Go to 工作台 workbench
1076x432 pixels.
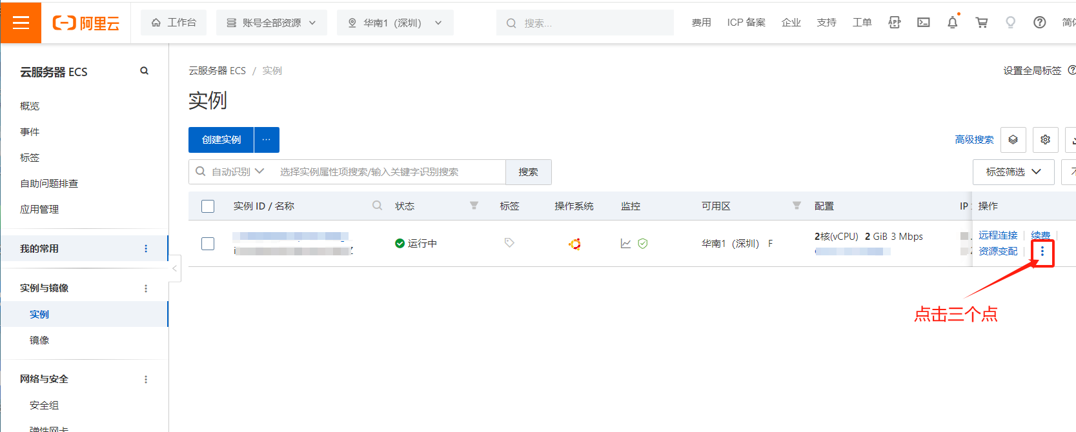(174, 23)
